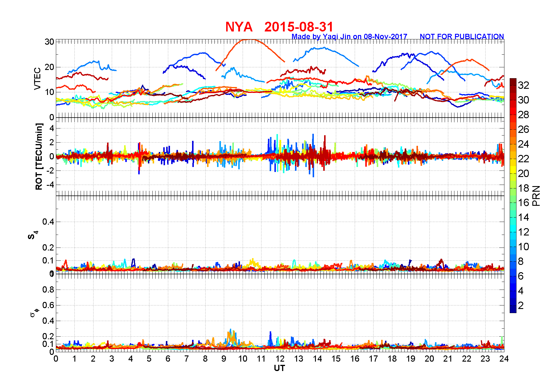Click the PRN colorbar label
This screenshot has height=391, width=560.
click(536, 195)
